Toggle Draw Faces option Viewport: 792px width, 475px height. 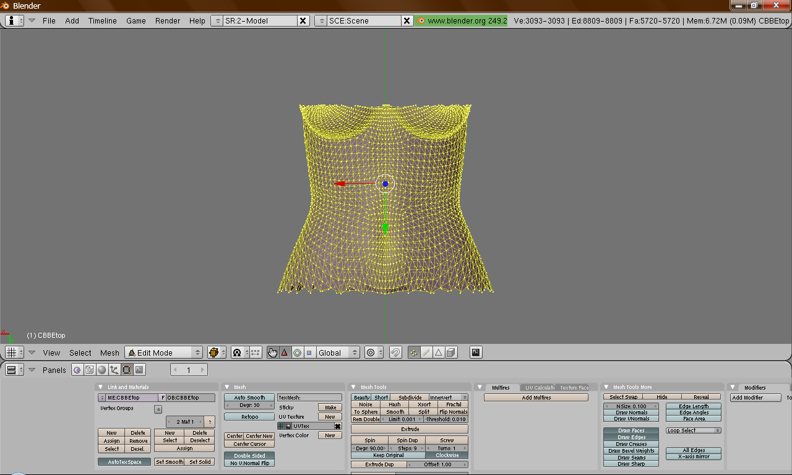tap(630, 430)
